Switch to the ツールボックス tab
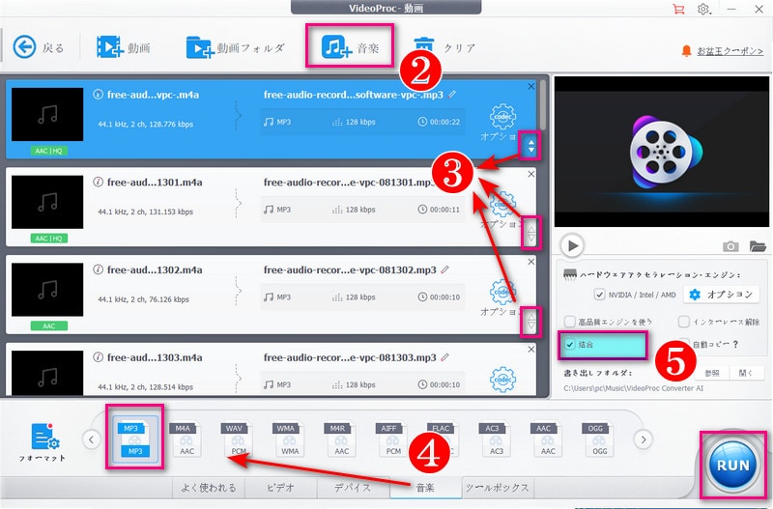This screenshot has height=509, width=773. pos(497,488)
